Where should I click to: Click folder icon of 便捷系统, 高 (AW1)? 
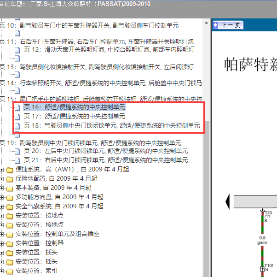(x=10, y=170)
